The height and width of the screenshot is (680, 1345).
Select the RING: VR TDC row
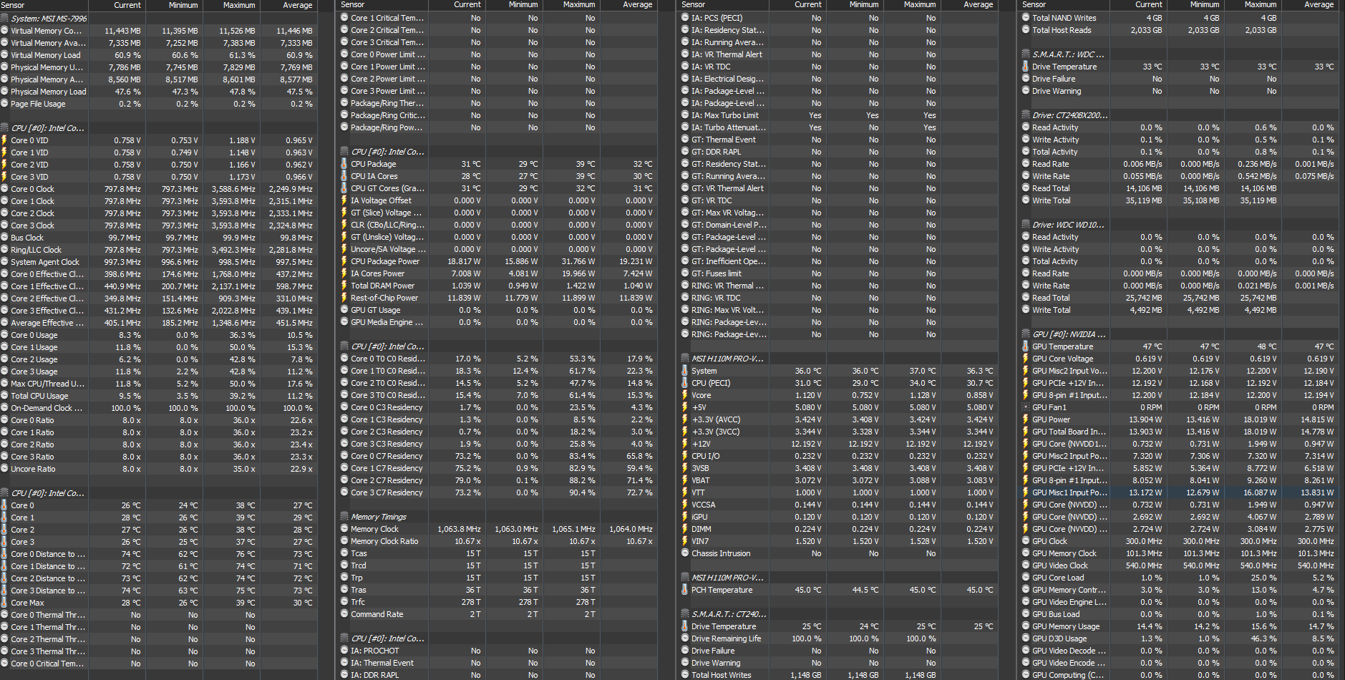[840, 298]
